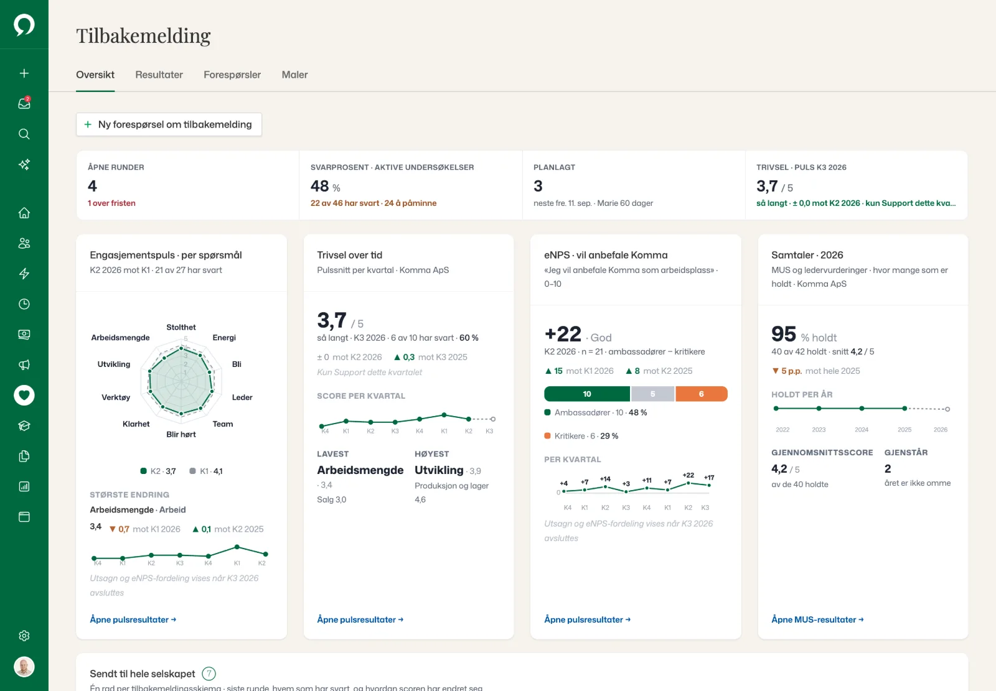Click Ny forespørsel om tilbakemelding button
The height and width of the screenshot is (691, 996).
click(169, 124)
